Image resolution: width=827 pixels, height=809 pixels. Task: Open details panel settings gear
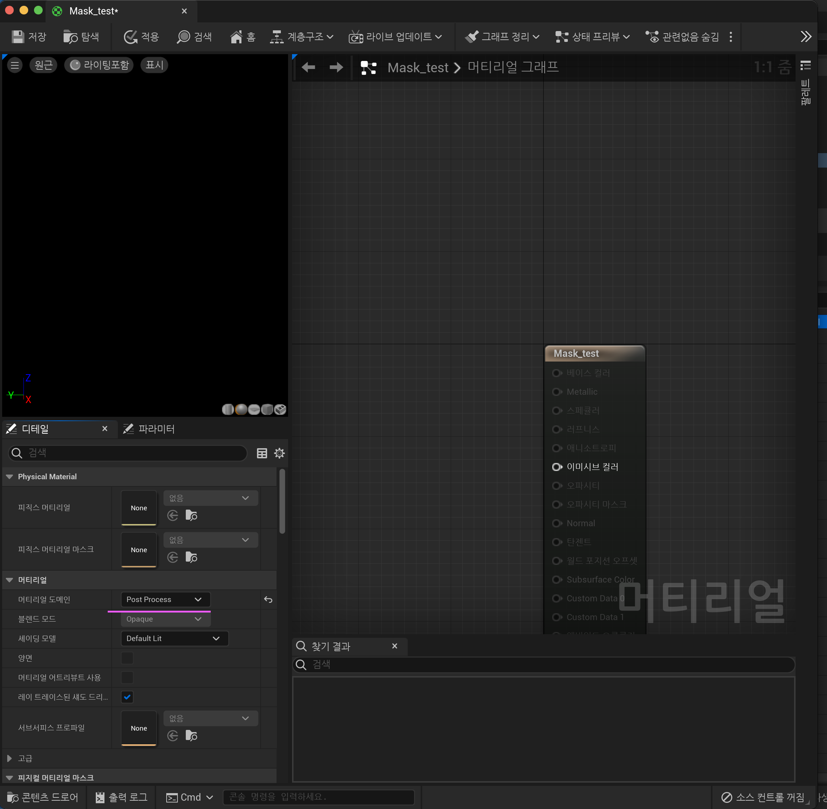click(279, 453)
